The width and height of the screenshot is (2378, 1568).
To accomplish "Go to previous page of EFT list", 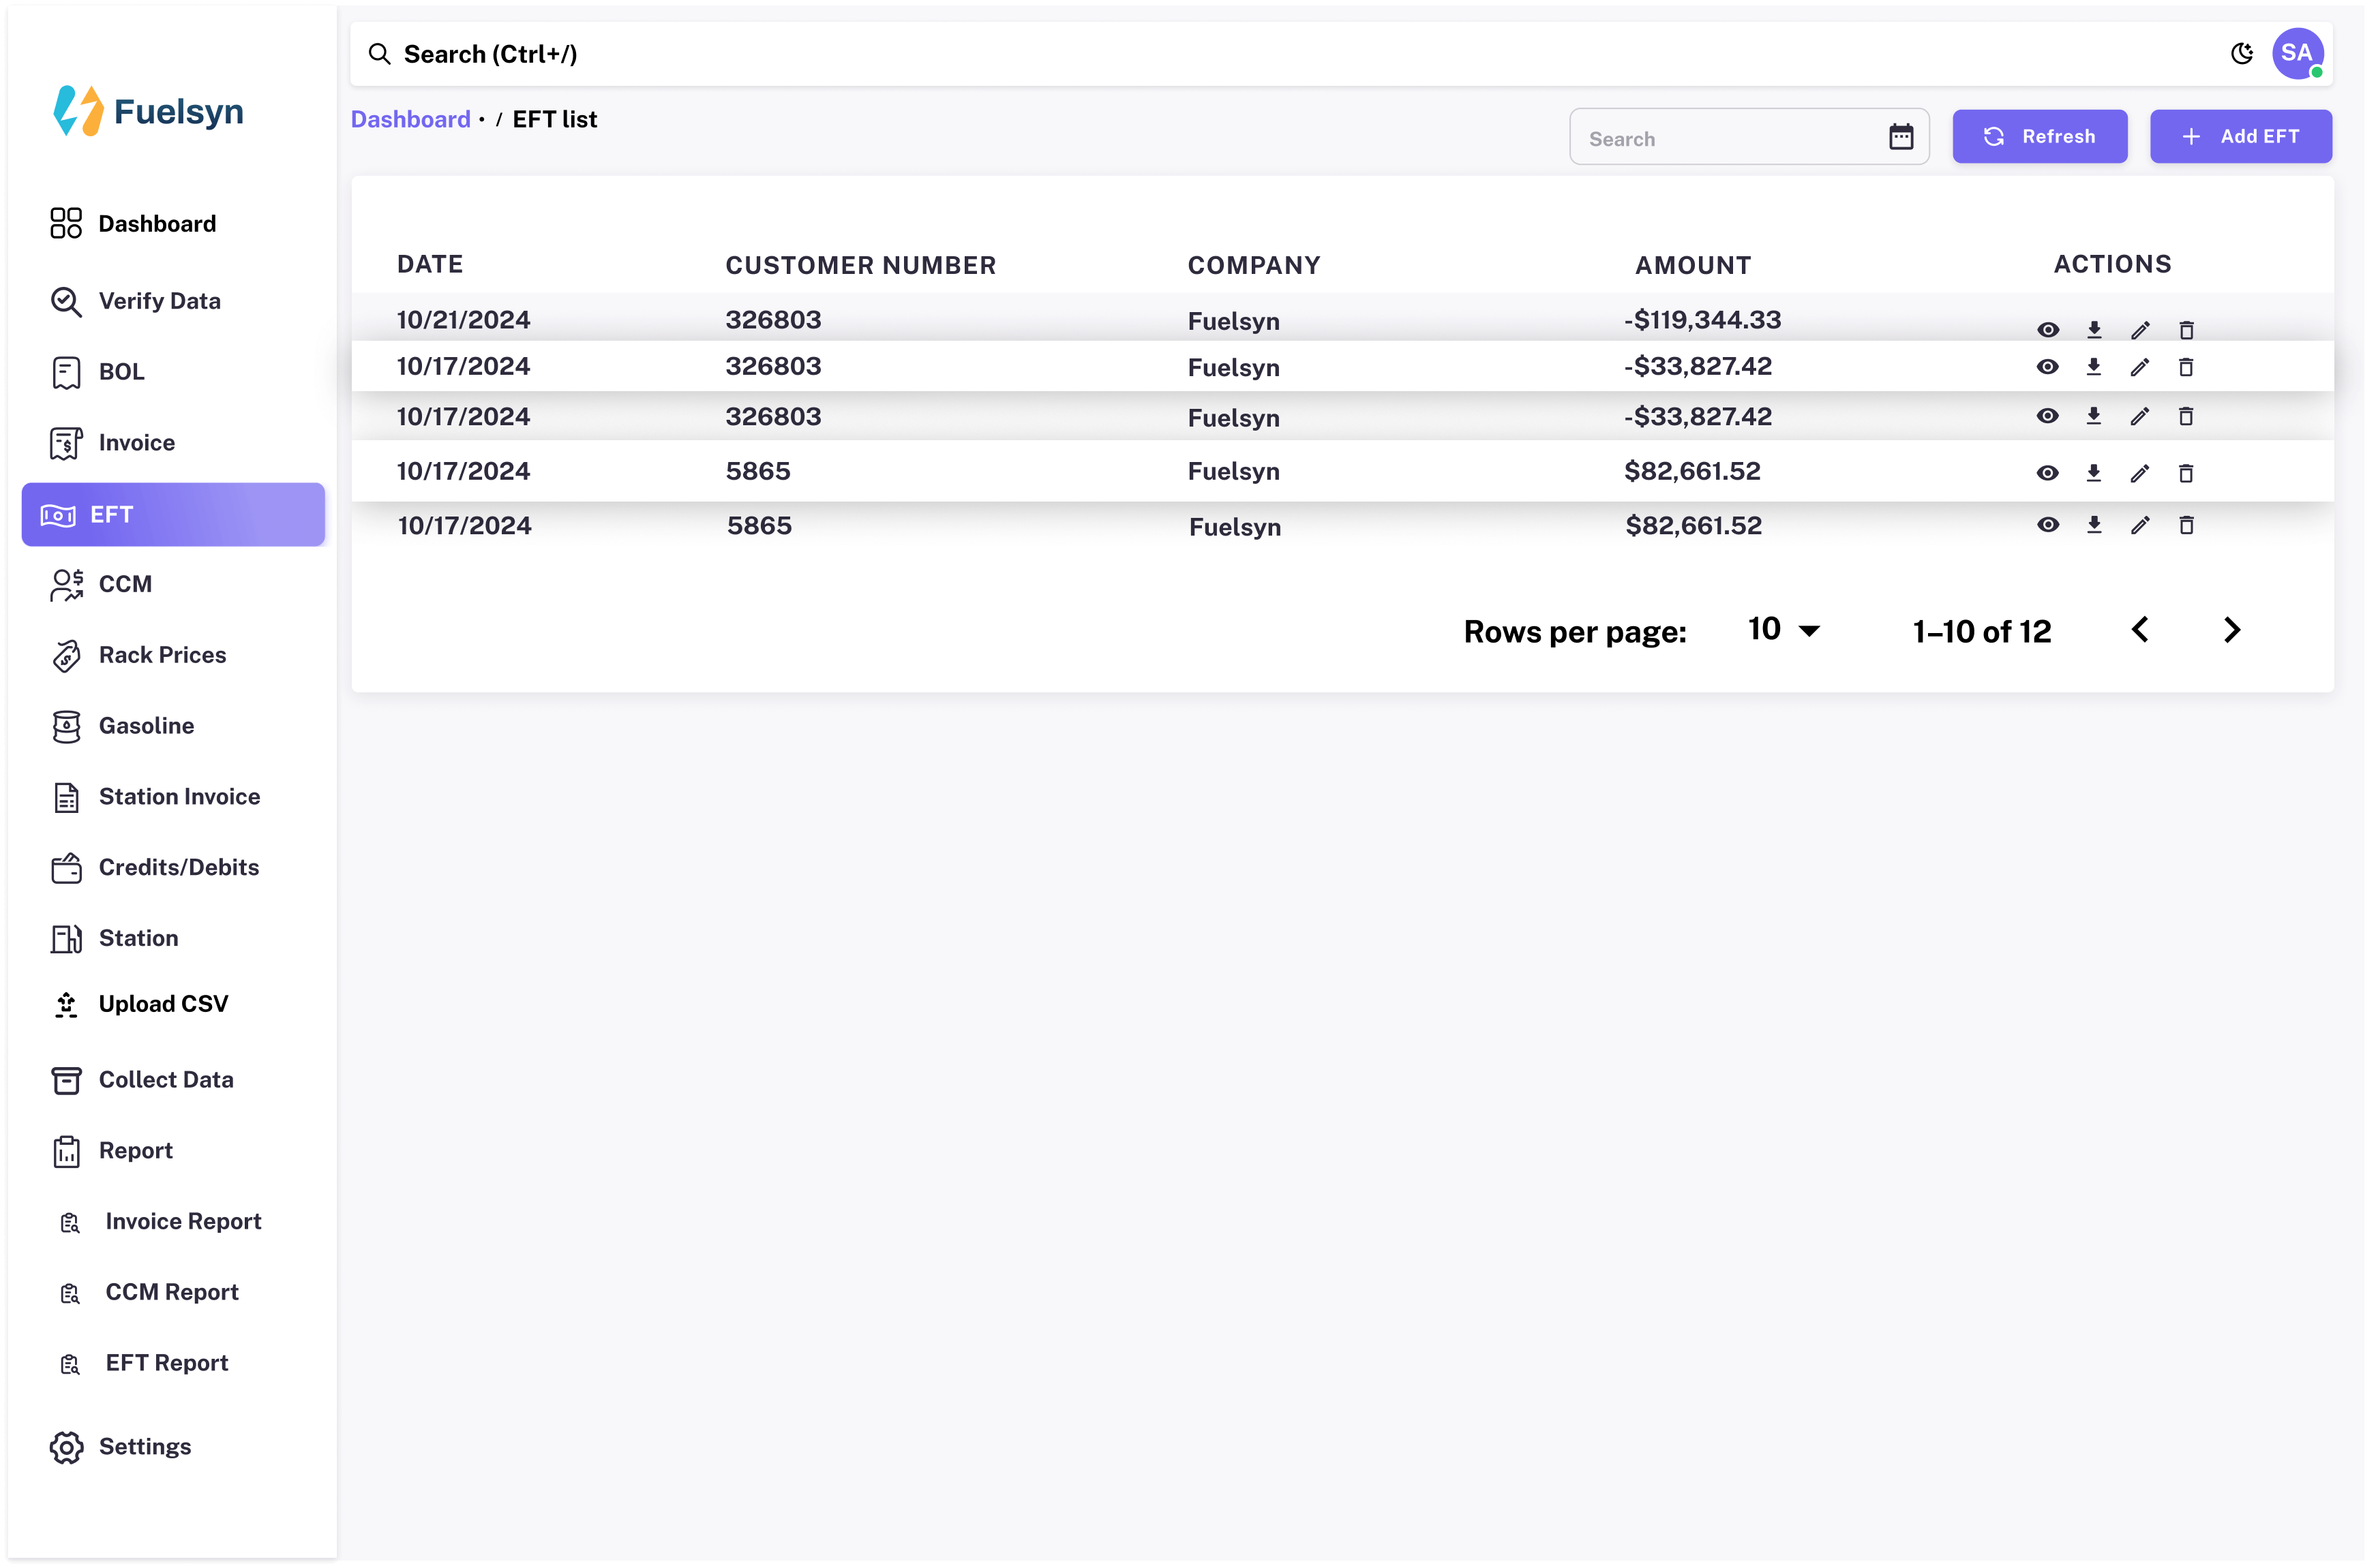I will click(x=2140, y=630).
